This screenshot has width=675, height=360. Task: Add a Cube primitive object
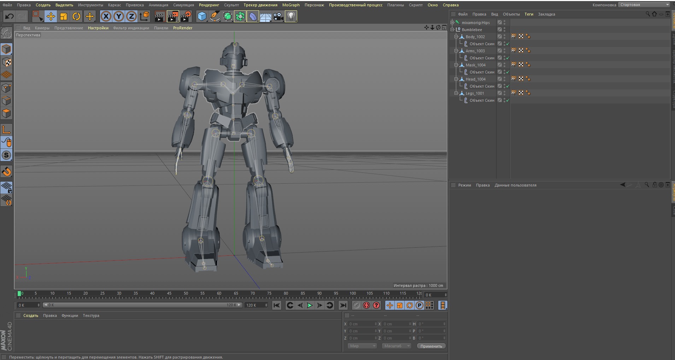pyautogui.click(x=202, y=16)
